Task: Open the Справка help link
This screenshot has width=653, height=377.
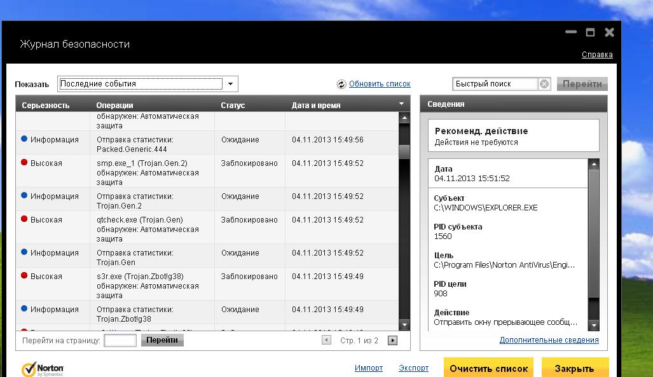Action: (x=597, y=55)
